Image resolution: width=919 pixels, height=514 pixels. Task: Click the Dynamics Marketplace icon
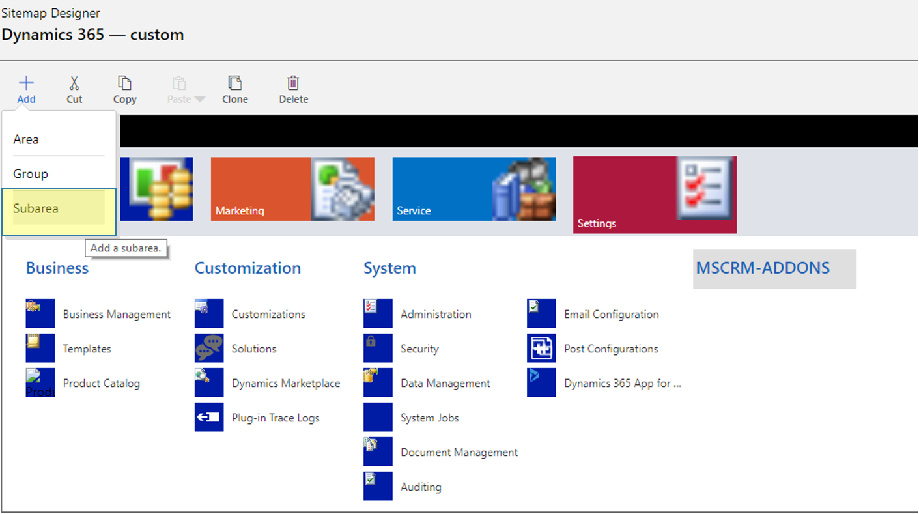pyautogui.click(x=209, y=382)
